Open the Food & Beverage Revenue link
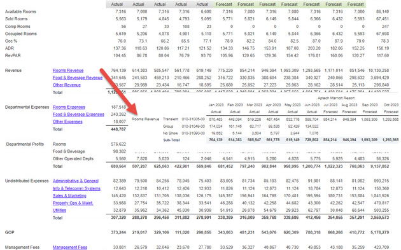The height and width of the screenshot is (250, 401). point(78,78)
